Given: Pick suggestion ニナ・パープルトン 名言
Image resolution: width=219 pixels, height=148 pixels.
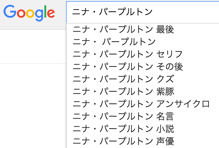Looking at the screenshot, I should pos(143,116).
